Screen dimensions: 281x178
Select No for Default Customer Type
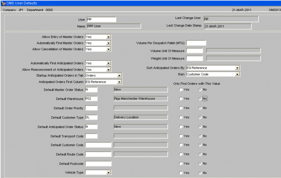pyautogui.click(x=200, y=117)
